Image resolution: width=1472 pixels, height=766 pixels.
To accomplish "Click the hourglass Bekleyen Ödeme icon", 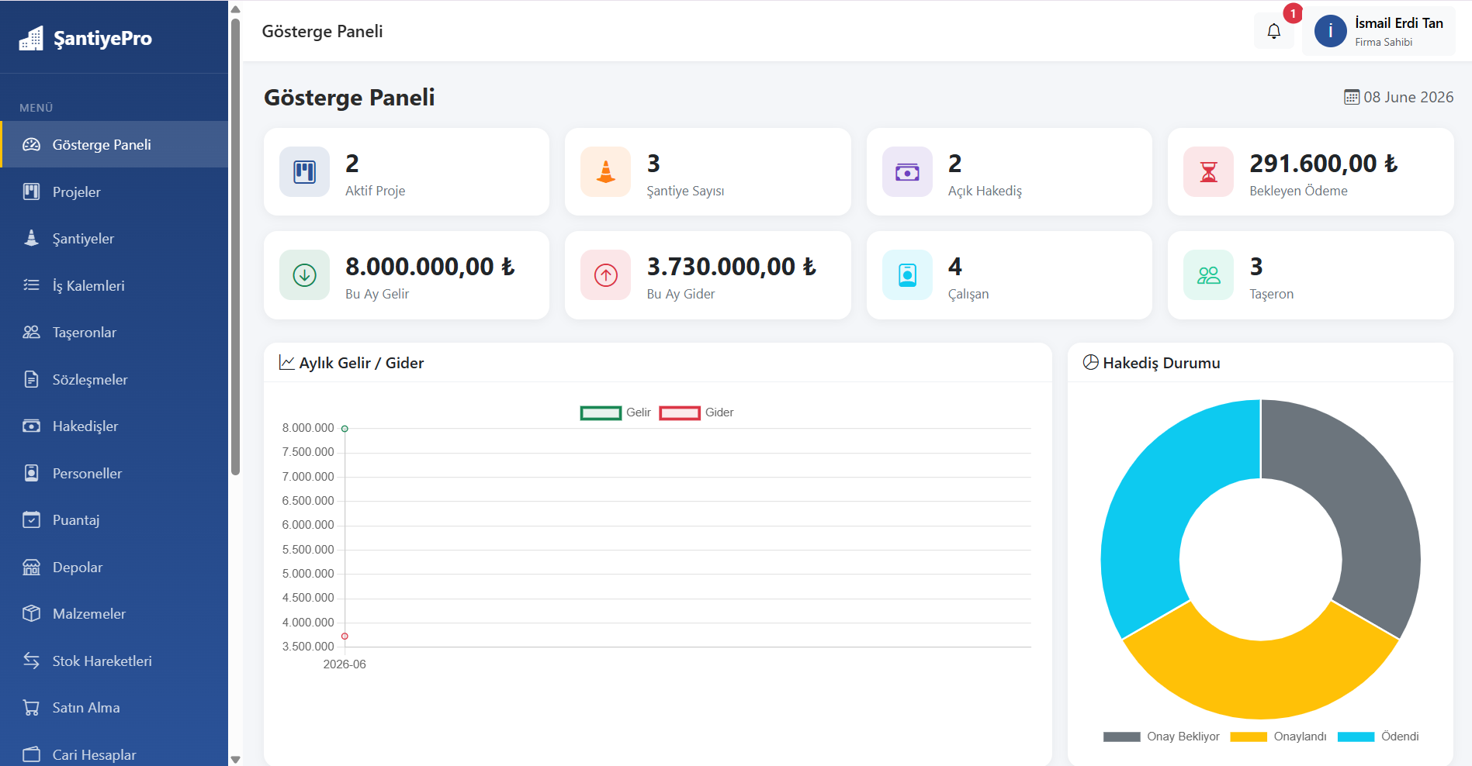I will 1208,171.
